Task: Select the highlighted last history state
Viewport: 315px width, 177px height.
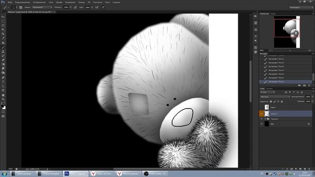Action: 285,82
